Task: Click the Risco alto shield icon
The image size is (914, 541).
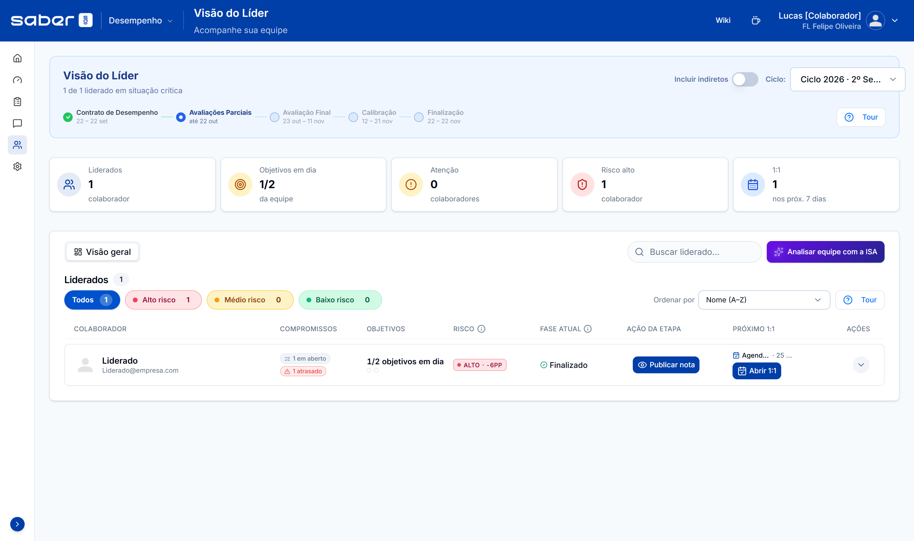Action: [582, 185]
